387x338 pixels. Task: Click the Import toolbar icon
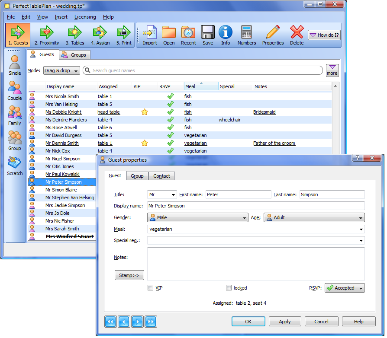click(x=150, y=35)
